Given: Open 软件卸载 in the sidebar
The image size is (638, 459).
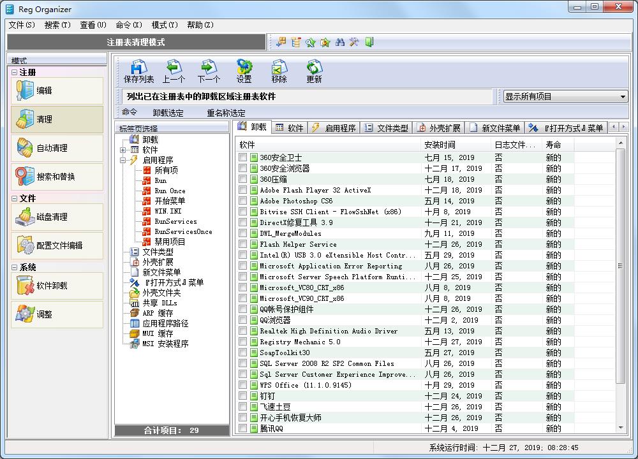Looking at the screenshot, I should (x=57, y=286).
